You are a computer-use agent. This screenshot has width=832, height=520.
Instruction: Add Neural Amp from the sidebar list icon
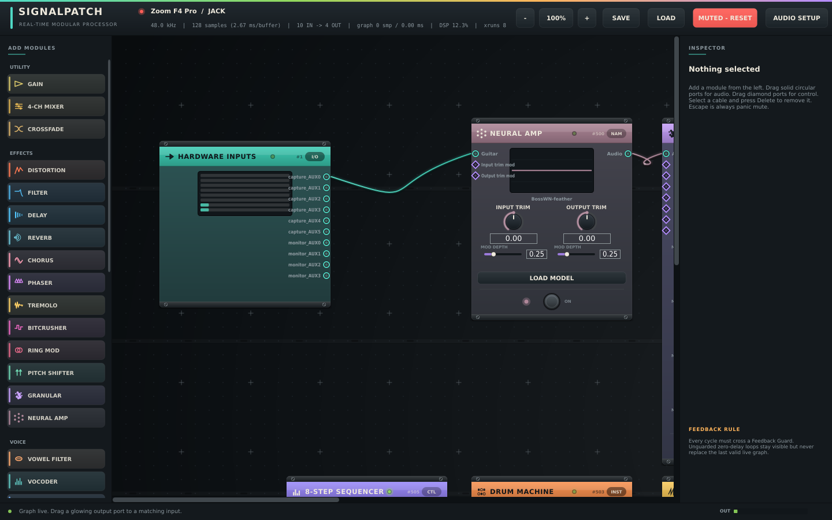[x=18, y=418]
